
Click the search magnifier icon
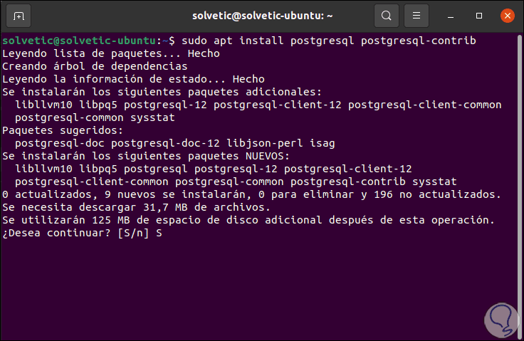tap(387, 15)
